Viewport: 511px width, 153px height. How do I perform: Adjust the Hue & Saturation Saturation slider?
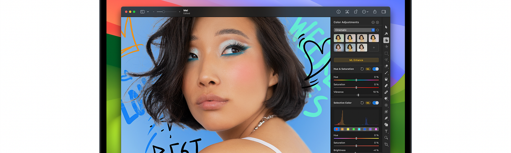point(356,87)
